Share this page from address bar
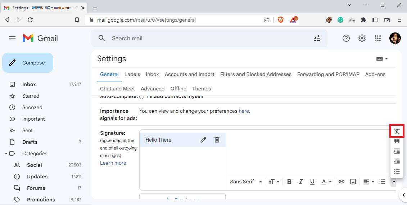Screen dimensions: 407x205 (x=267, y=20)
